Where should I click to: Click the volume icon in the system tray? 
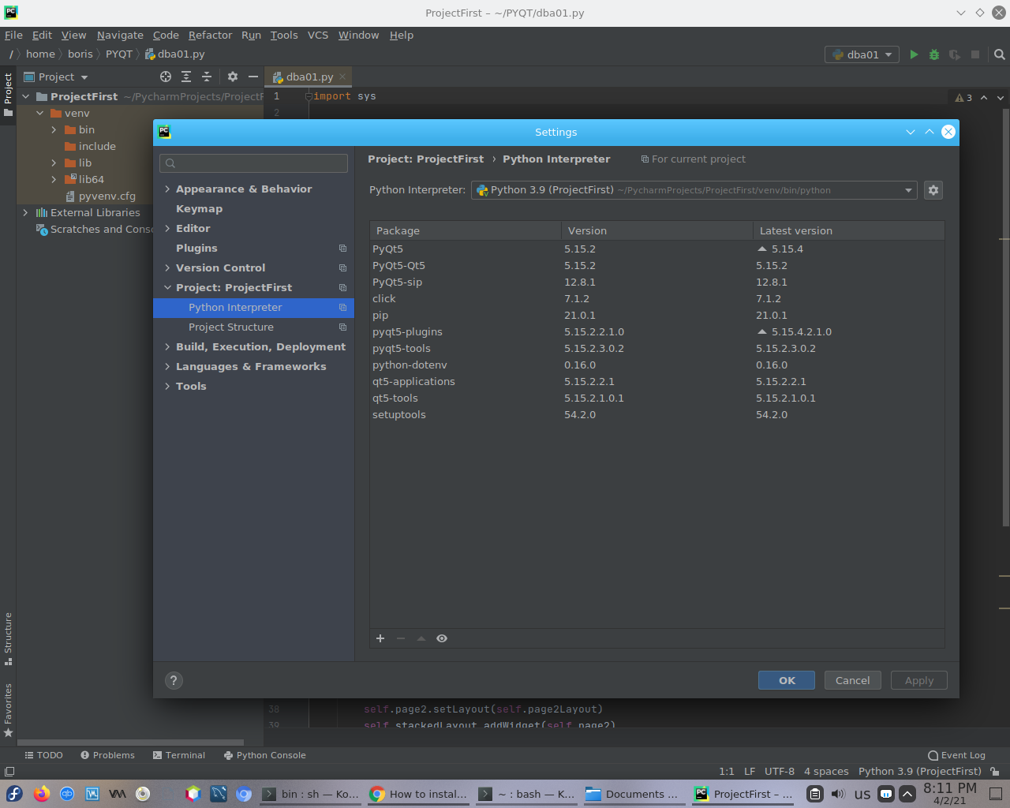[x=838, y=794]
